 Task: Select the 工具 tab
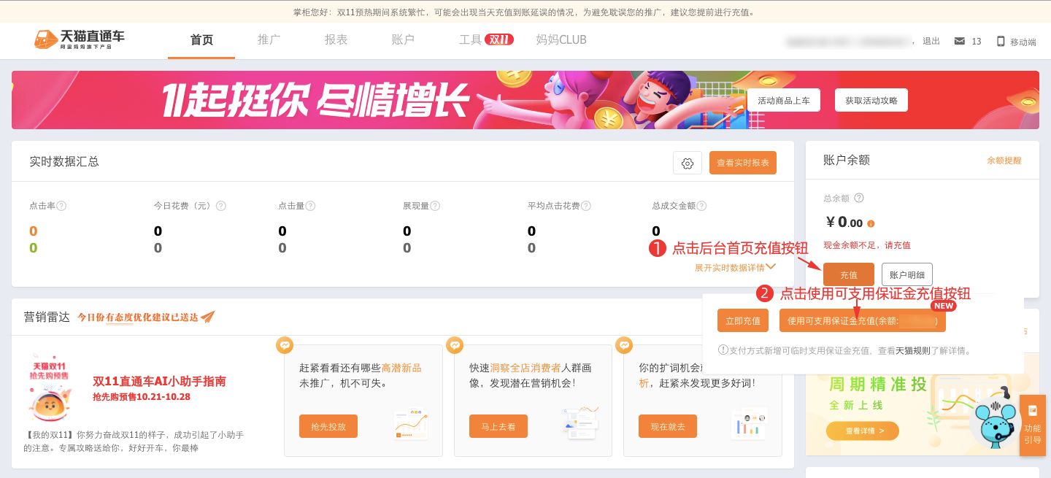(471, 40)
